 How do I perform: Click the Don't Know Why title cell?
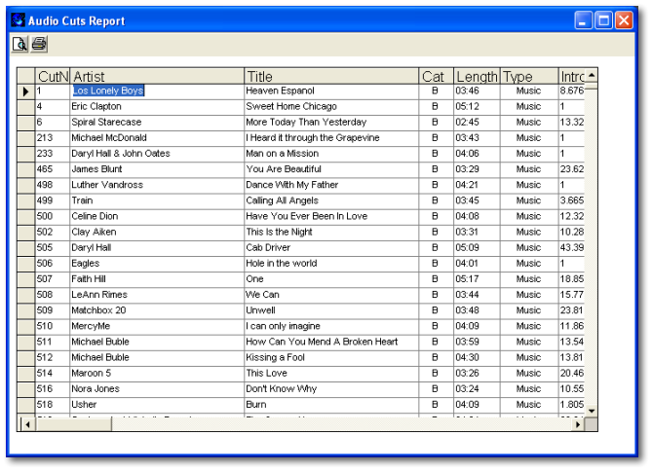point(331,389)
